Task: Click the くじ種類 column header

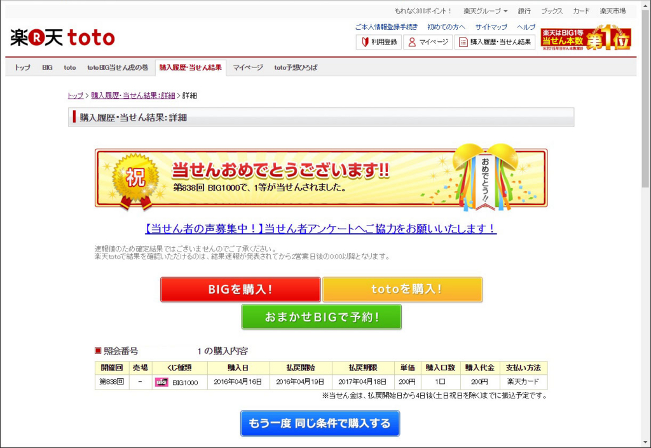Action: coord(180,368)
